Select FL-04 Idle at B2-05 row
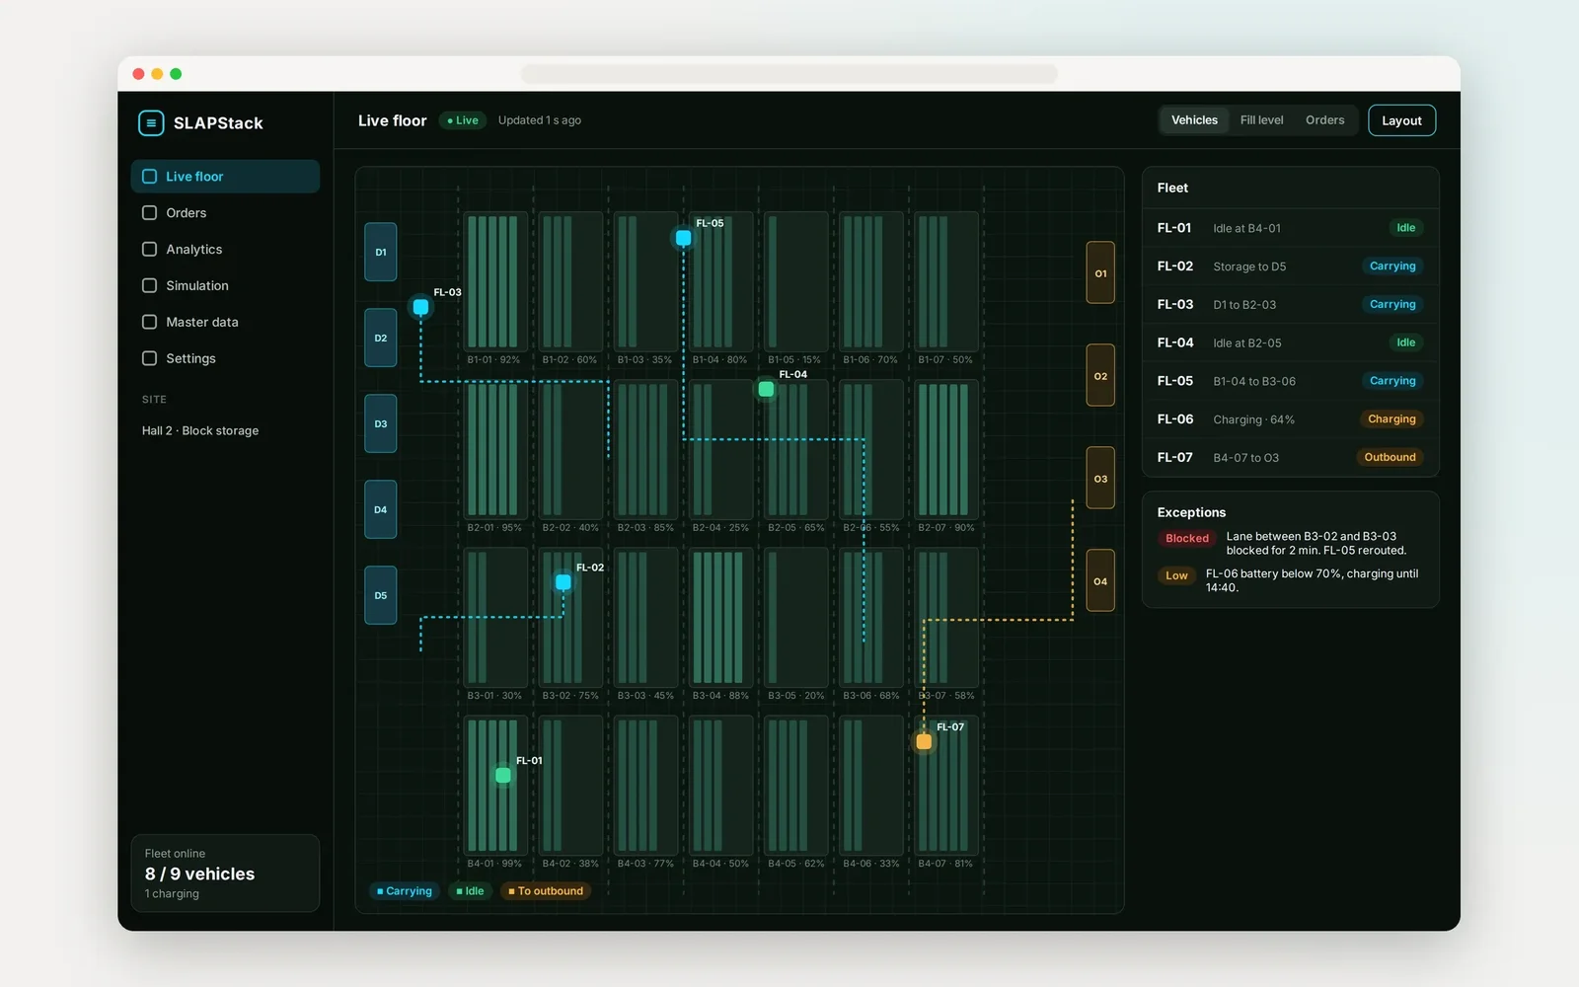 pos(1290,343)
